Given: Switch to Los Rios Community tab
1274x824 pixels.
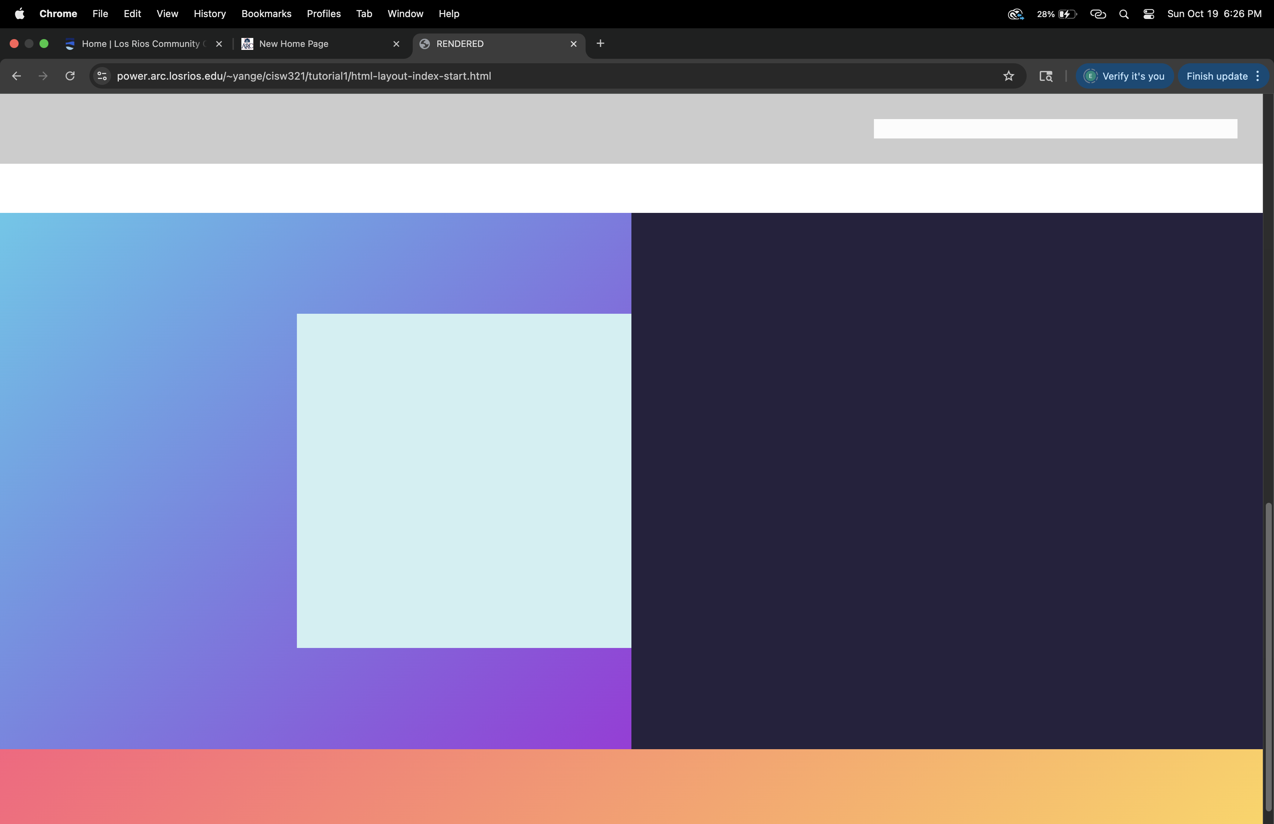Looking at the screenshot, I should click(x=140, y=44).
